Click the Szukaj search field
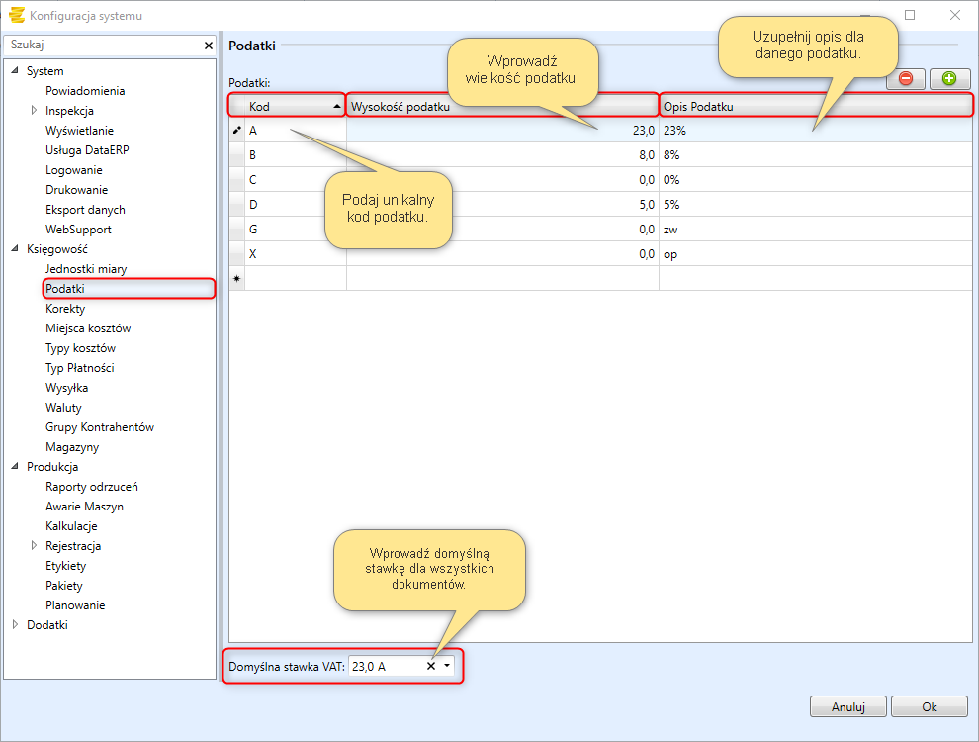 click(x=99, y=46)
